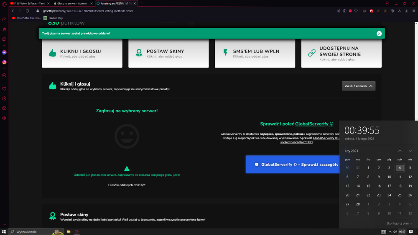Open File Explorer from the taskbar
Screen dimensions: 418x235
point(69,232)
